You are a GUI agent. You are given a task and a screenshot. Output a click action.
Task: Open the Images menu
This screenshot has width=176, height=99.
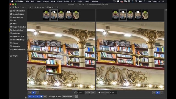[x=46, y=1]
